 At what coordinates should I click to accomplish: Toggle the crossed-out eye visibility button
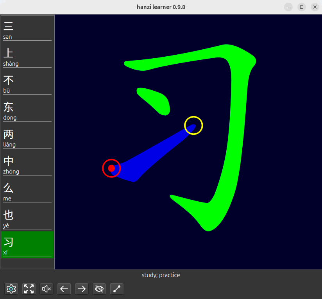pyautogui.click(x=99, y=289)
